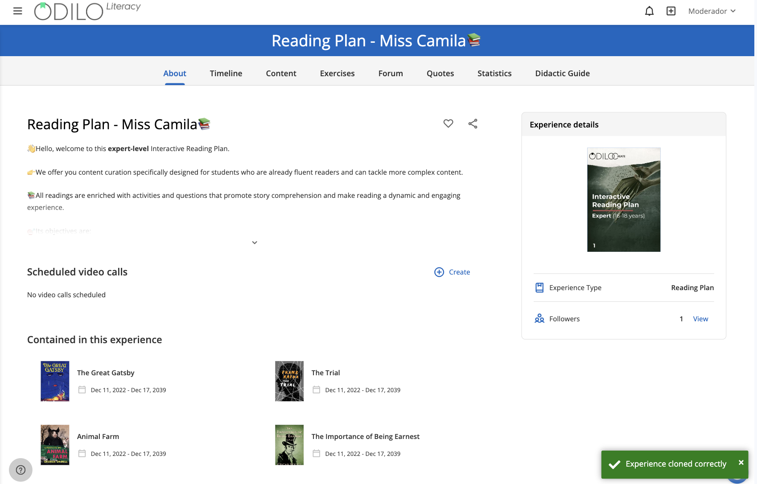Click the calendar icon under Animal Farm
This screenshot has width=757, height=484.
82,453
